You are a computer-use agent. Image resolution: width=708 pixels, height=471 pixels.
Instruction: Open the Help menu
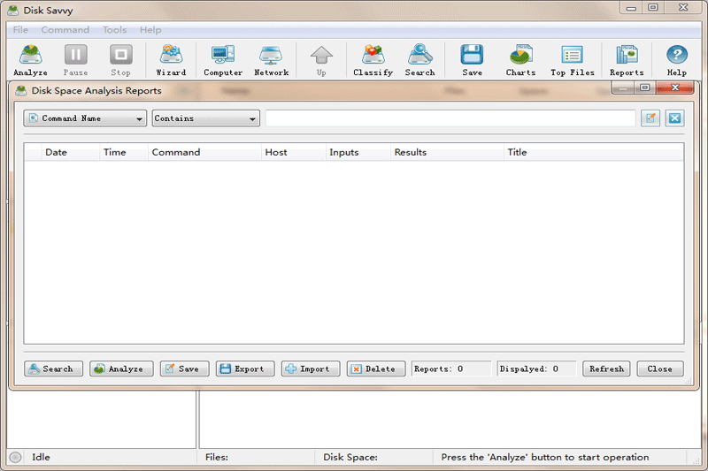point(150,30)
